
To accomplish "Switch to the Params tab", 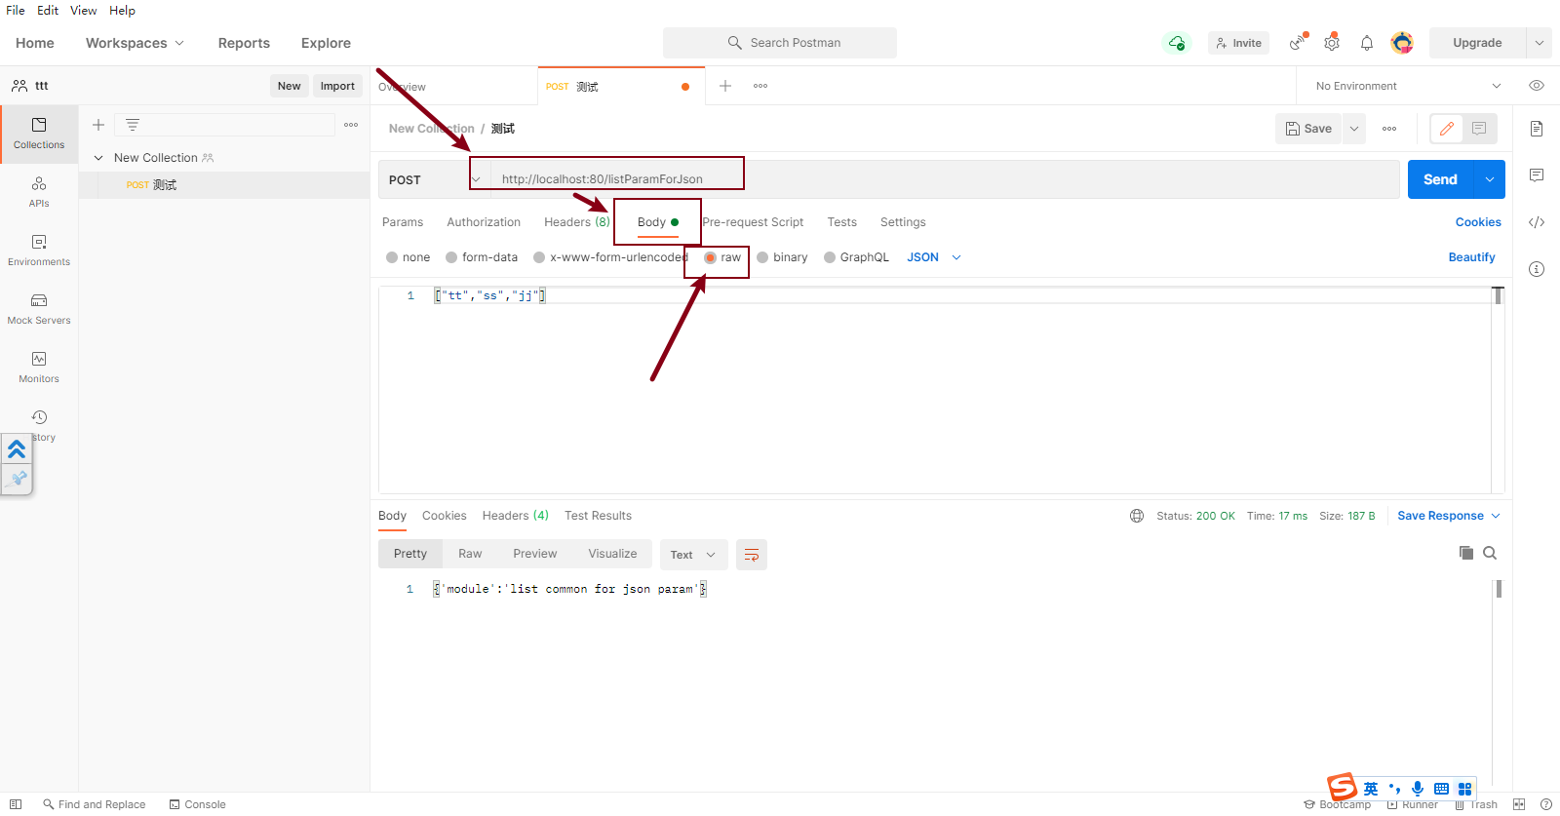I will click(x=403, y=222).
